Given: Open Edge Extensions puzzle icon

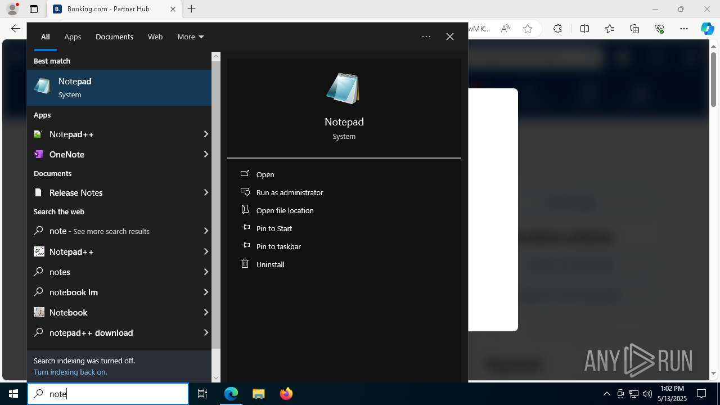Looking at the screenshot, I should coord(557,29).
